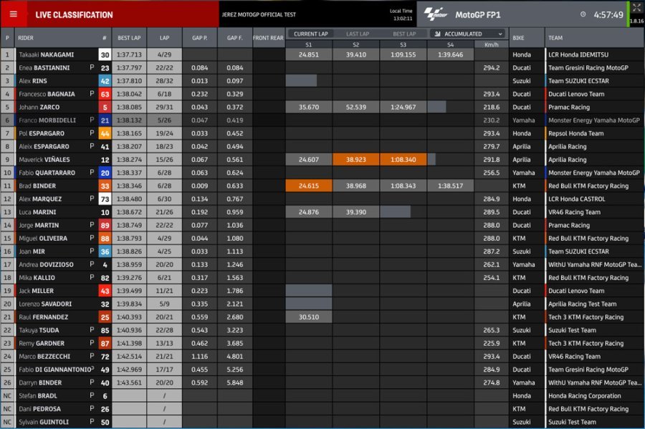Image resolution: width=645 pixels, height=429 pixels.
Task: Click the pit 'P' marker for Morbidelli
Action: point(92,120)
